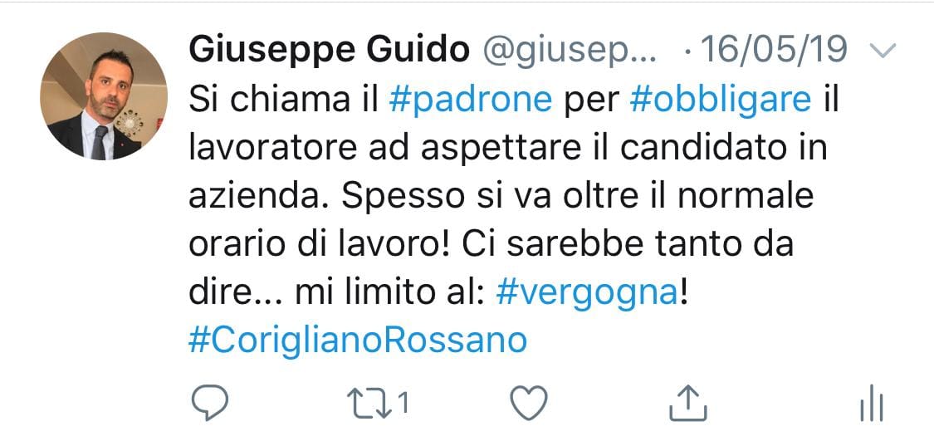Click the sentence 'Spesso si va oltre il normale'

click(x=578, y=197)
